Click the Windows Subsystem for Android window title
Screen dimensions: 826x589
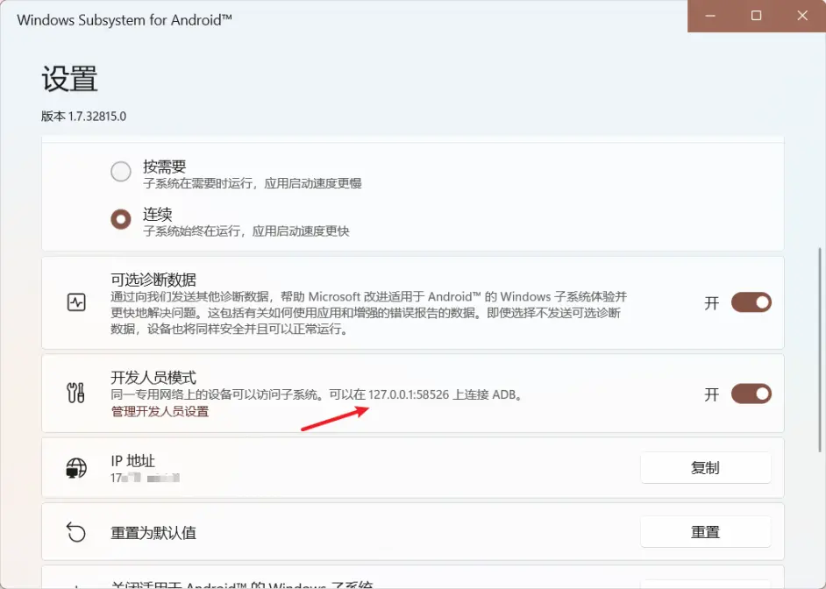click(x=125, y=20)
